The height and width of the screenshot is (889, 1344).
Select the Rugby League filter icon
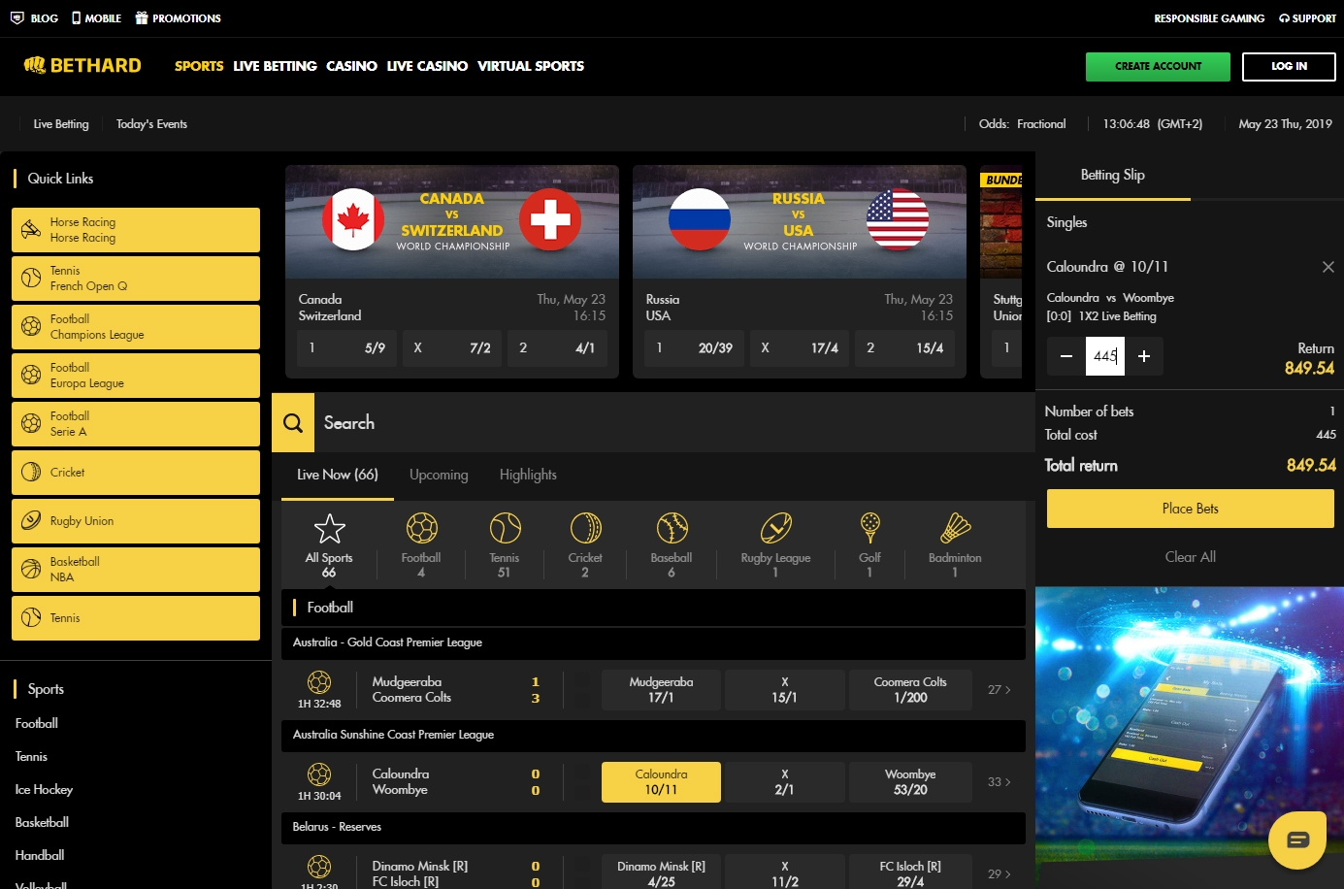pyautogui.click(x=775, y=529)
